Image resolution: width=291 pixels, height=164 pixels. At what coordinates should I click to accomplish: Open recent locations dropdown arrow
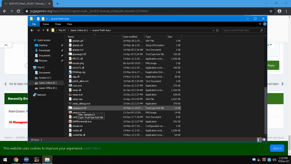coord(43,30)
